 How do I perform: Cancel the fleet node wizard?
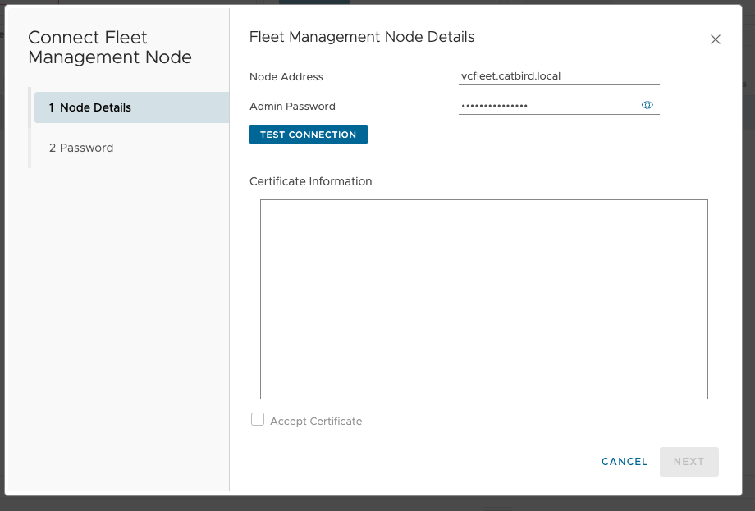click(625, 462)
